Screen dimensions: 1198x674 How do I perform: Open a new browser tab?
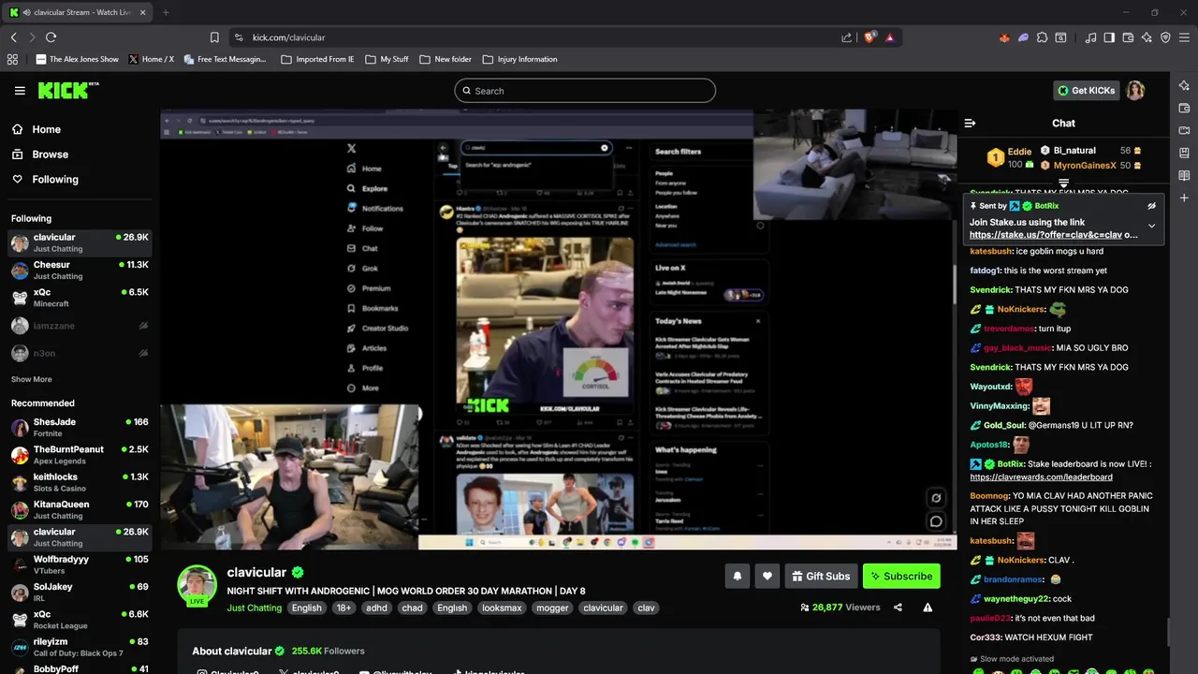(x=166, y=12)
